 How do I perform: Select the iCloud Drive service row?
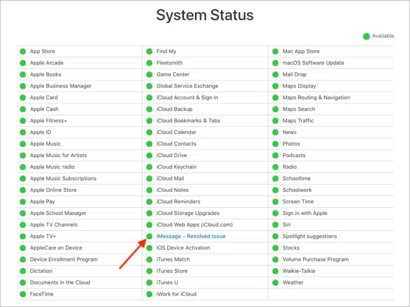point(172,156)
